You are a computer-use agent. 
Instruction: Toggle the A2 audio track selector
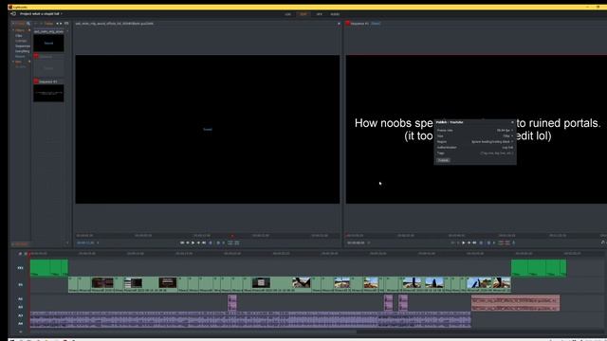(x=20, y=307)
